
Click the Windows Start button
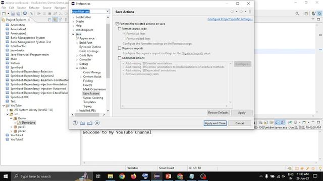[x=6, y=176]
